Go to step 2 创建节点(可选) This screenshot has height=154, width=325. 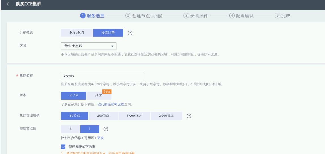(x=144, y=16)
